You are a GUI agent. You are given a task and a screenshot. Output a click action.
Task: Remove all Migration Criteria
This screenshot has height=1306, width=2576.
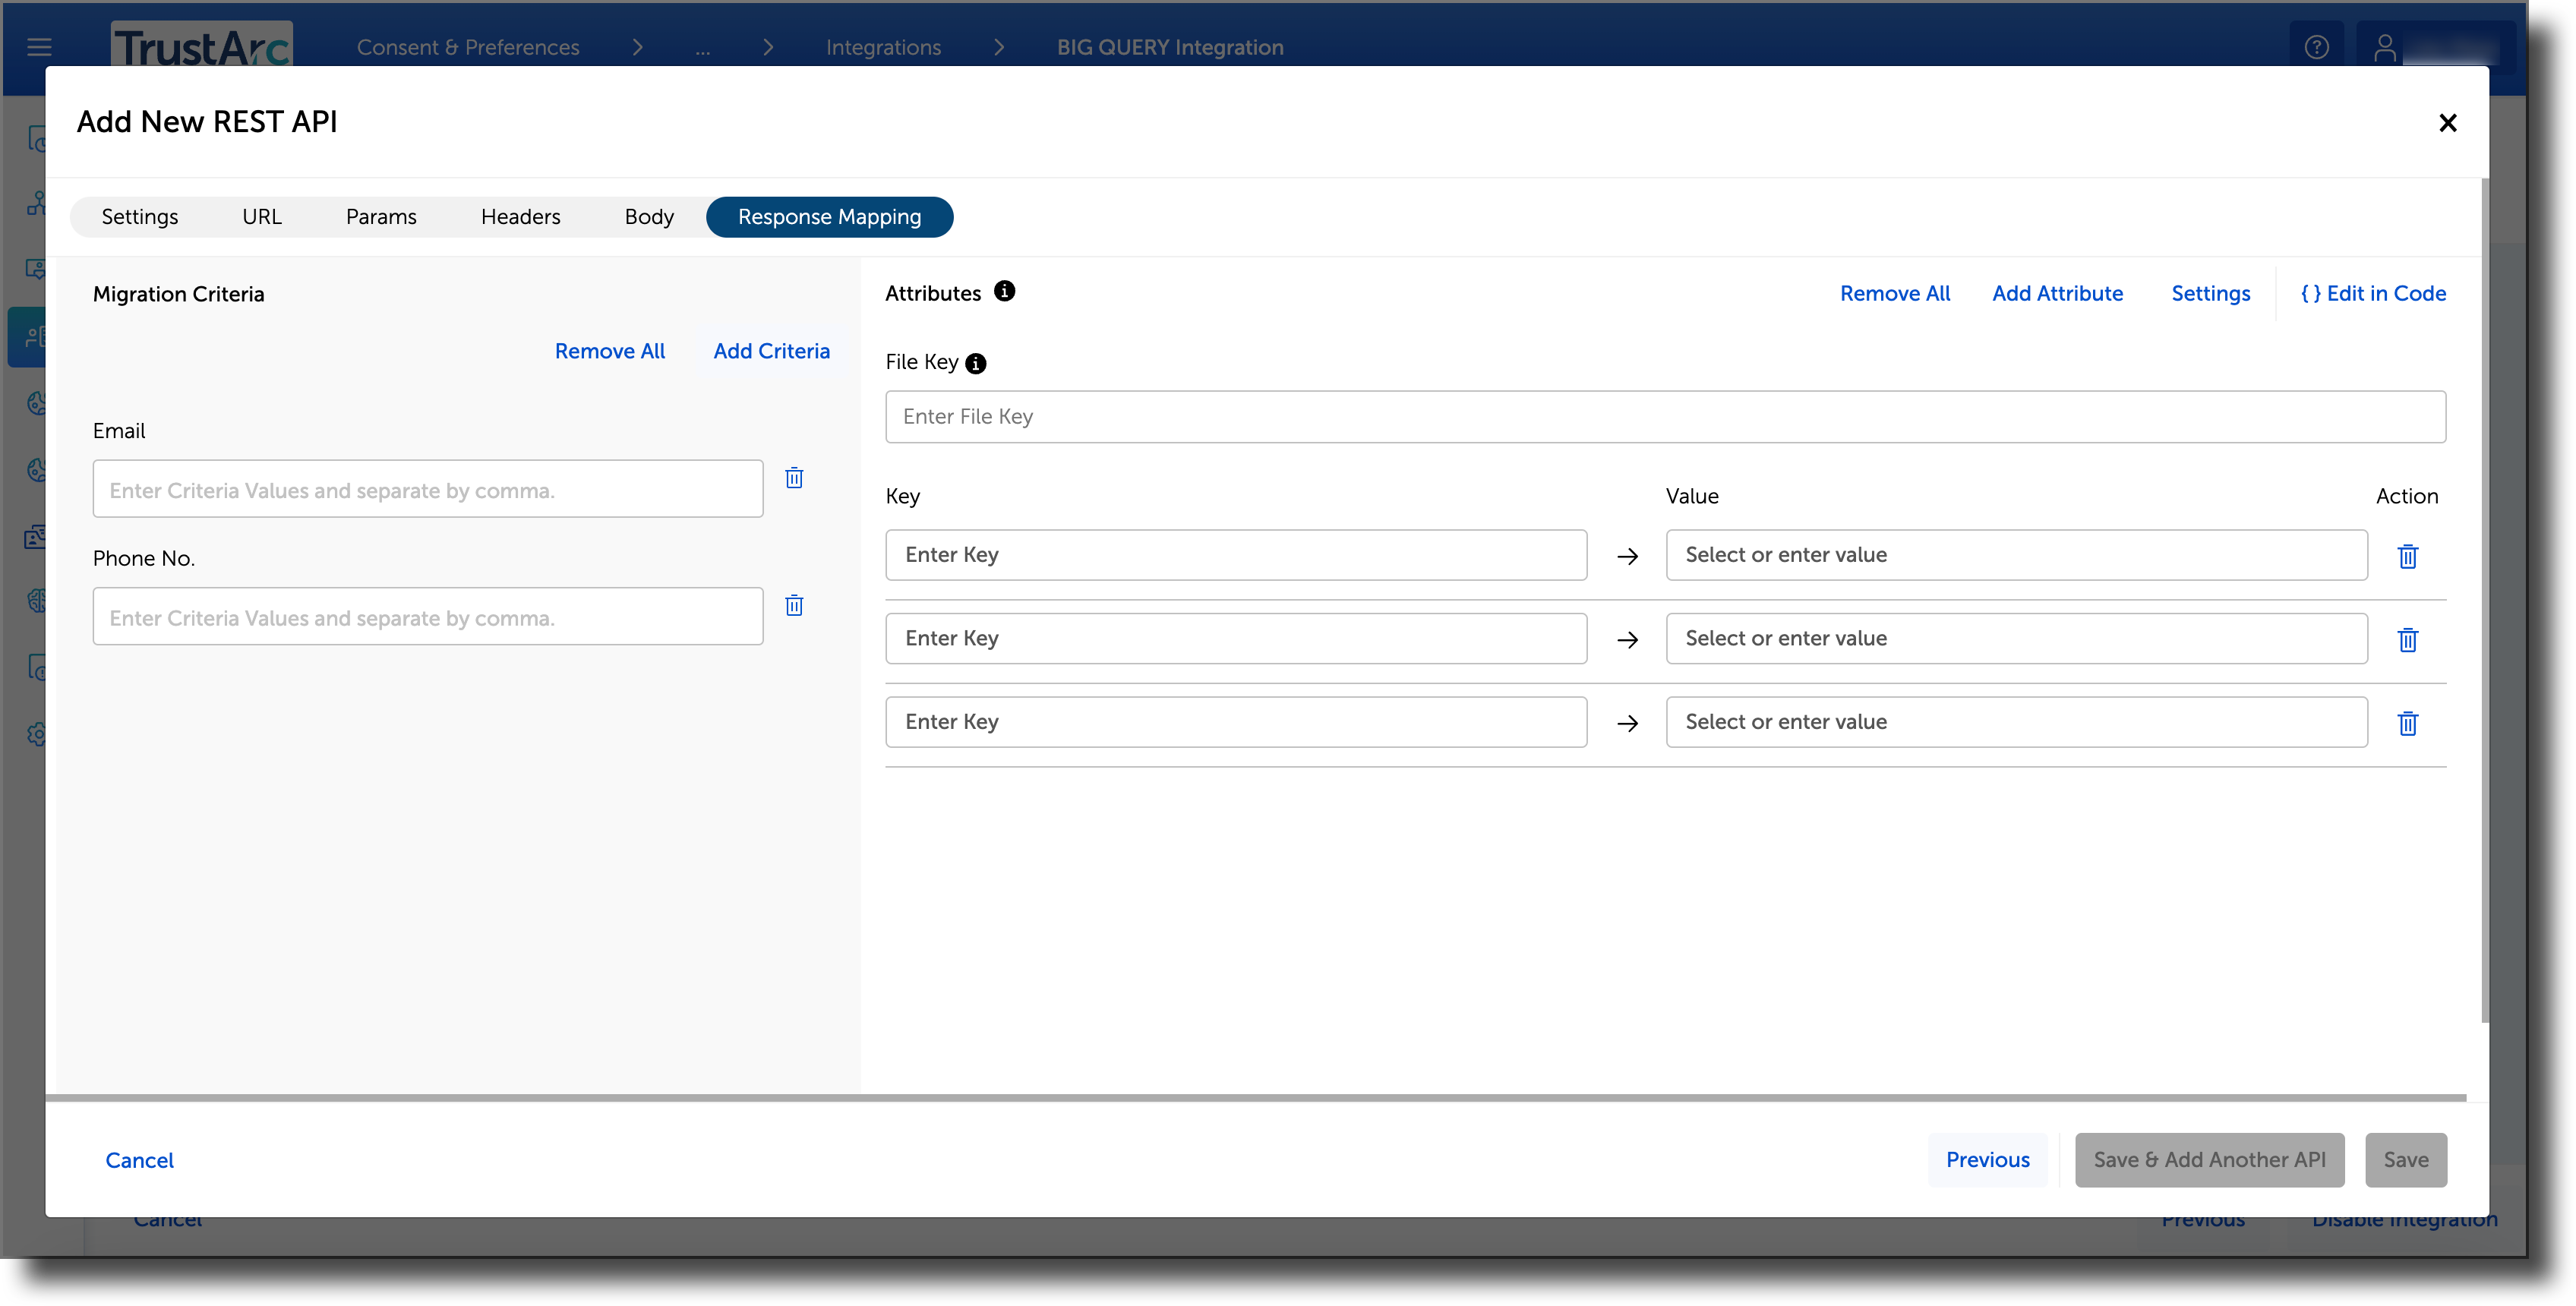[x=609, y=351]
